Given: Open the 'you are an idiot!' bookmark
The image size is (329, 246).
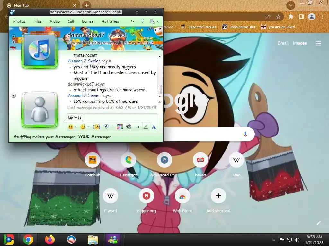Looking at the screenshot, I should (x=278, y=27).
